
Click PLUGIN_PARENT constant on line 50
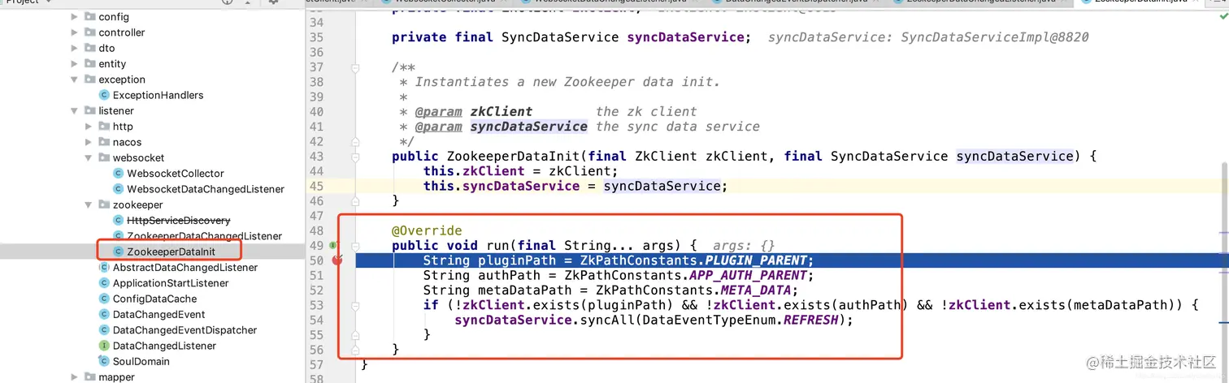tap(756, 260)
